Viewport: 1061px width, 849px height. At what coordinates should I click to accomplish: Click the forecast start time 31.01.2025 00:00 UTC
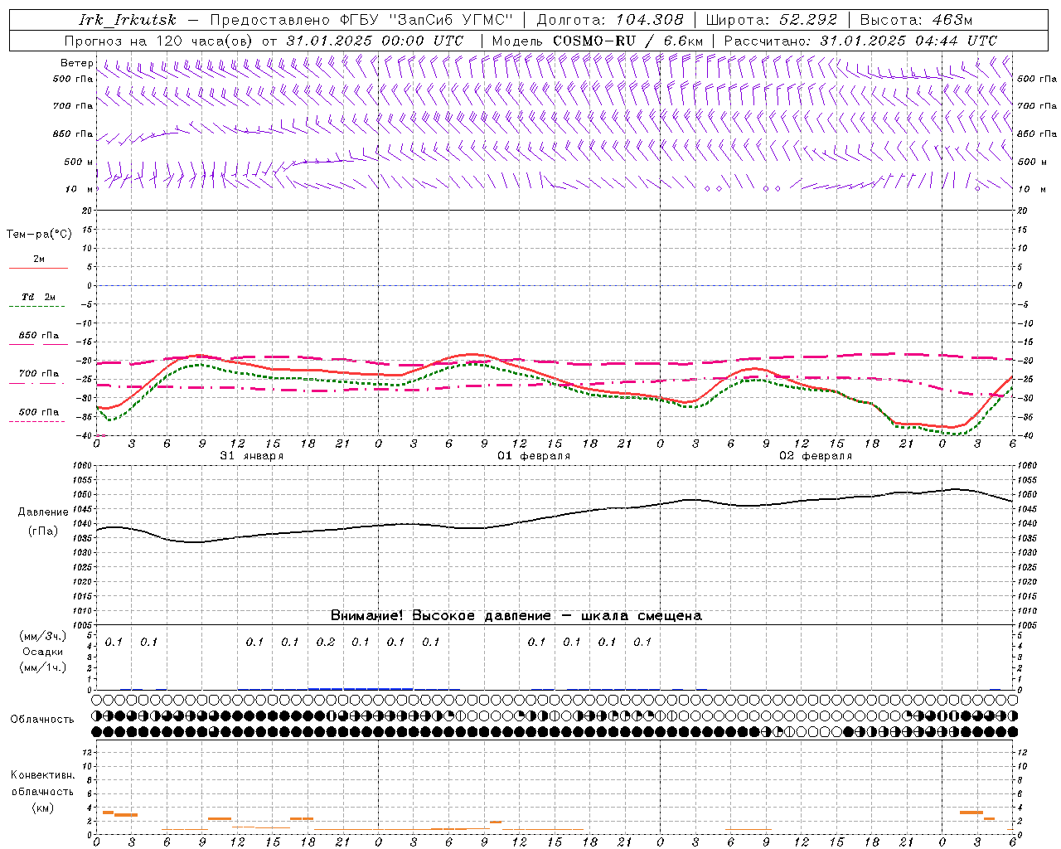coord(375,41)
